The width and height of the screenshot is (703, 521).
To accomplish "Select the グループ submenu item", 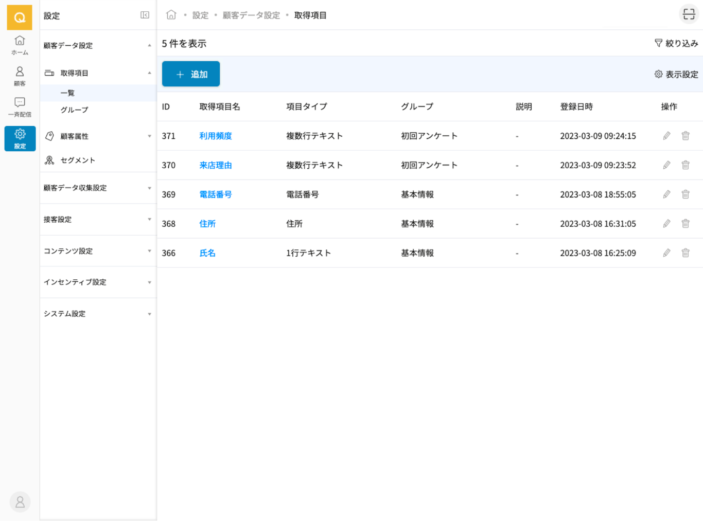I will coord(75,110).
